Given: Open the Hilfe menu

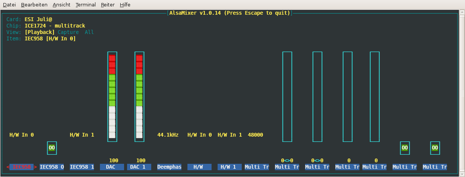Looking at the screenshot, I should click(125, 5).
